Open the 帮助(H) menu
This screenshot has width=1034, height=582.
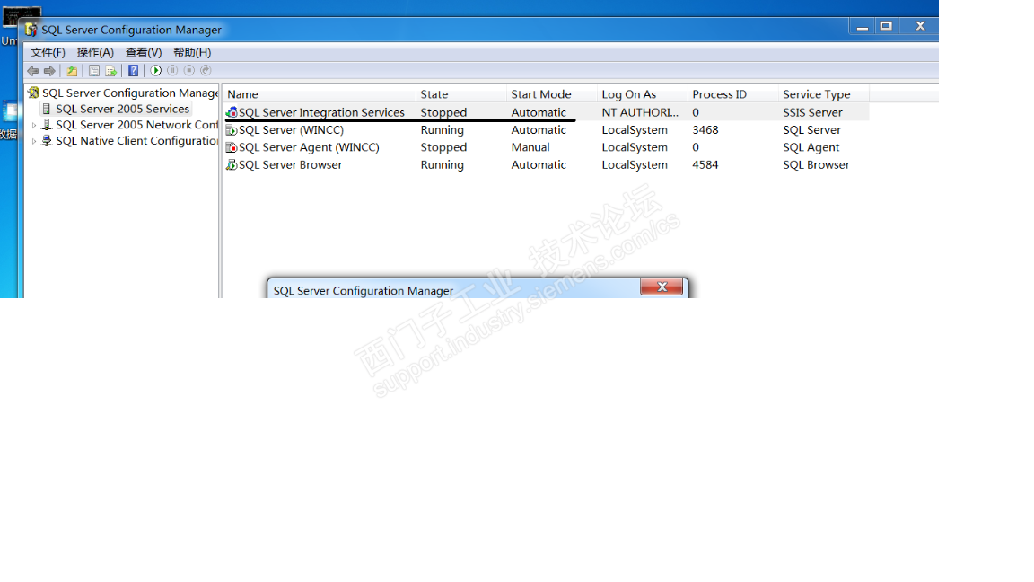tap(192, 52)
